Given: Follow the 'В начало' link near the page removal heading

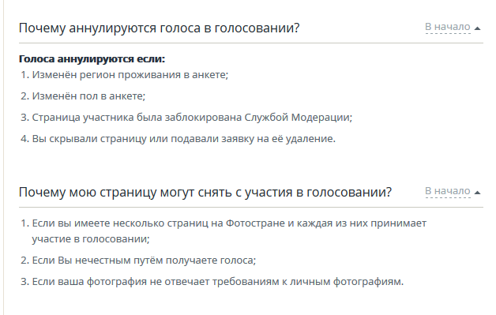Looking at the screenshot, I should [x=448, y=191].
